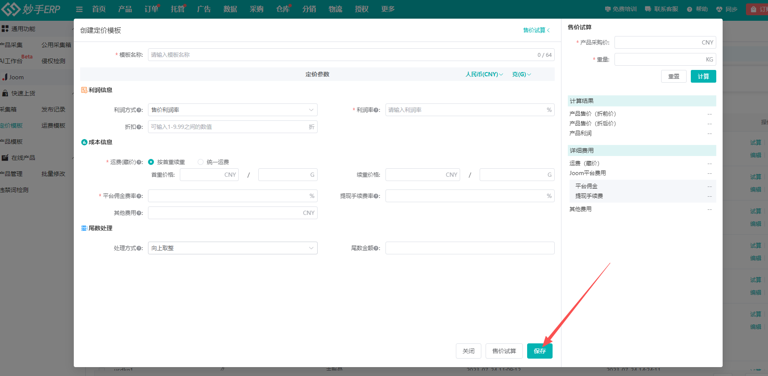The image size is (768, 376).
Task: Click the help question mark icon beside 利润方式
Action: (140, 110)
